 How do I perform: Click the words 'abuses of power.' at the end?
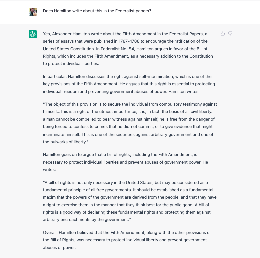pyautogui.click(x=59, y=248)
